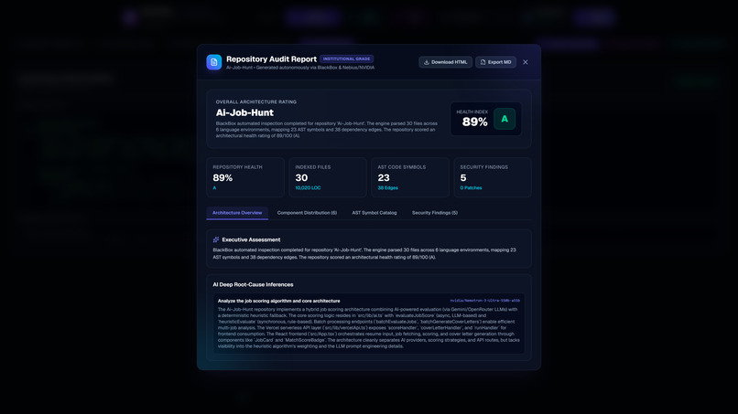Click the Ai-Job-Hunt repository heading
Screen dimensions: 738x414
coord(244,112)
